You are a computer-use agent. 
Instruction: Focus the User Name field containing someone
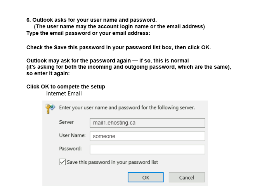147,136
